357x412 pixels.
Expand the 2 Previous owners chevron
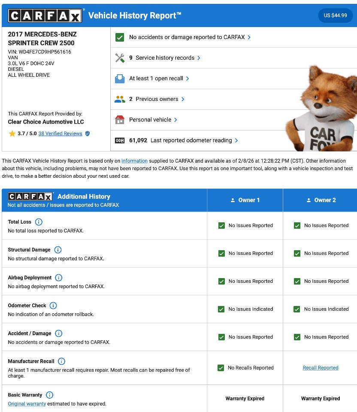coord(183,99)
